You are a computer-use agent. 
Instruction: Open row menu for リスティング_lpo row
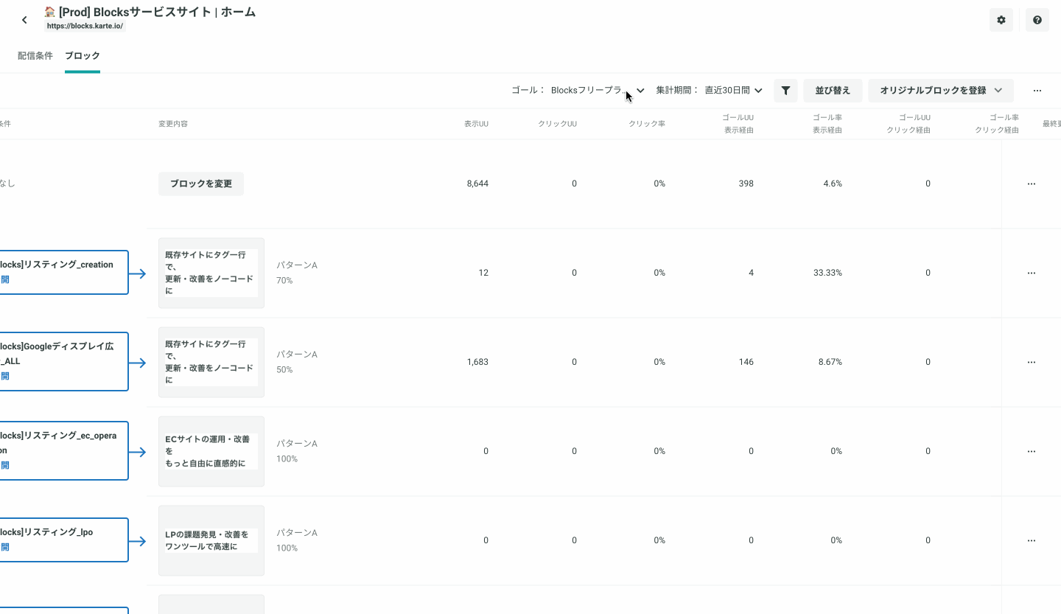1032,540
